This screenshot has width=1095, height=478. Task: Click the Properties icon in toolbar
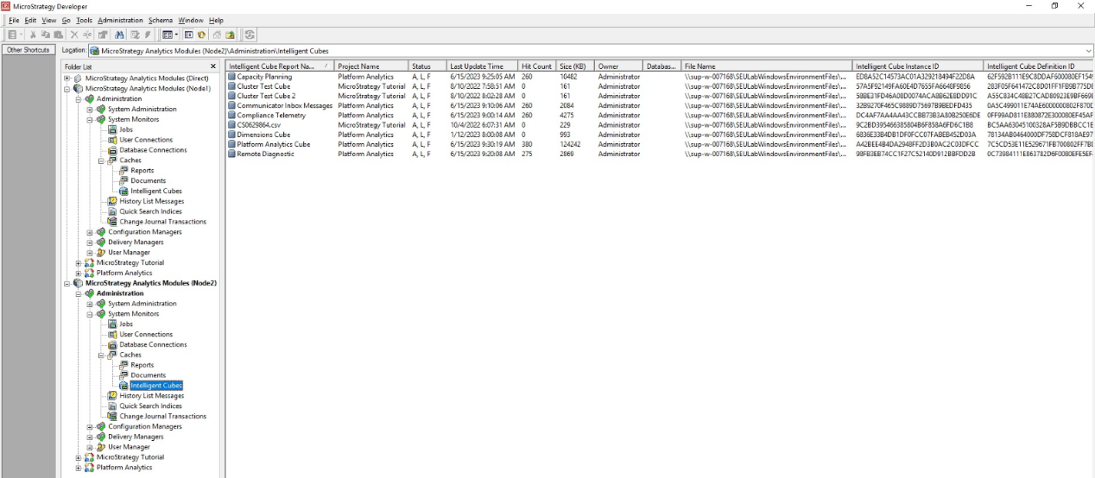pos(103,35)
